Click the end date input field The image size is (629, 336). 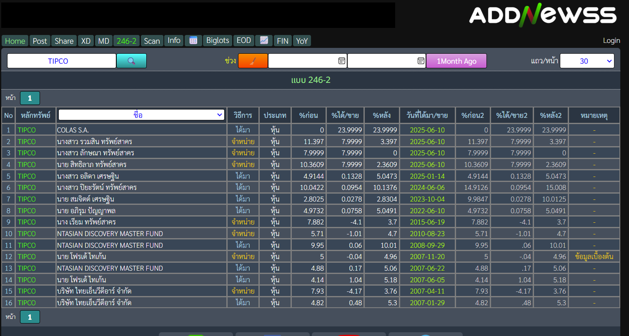coord(387,61)
